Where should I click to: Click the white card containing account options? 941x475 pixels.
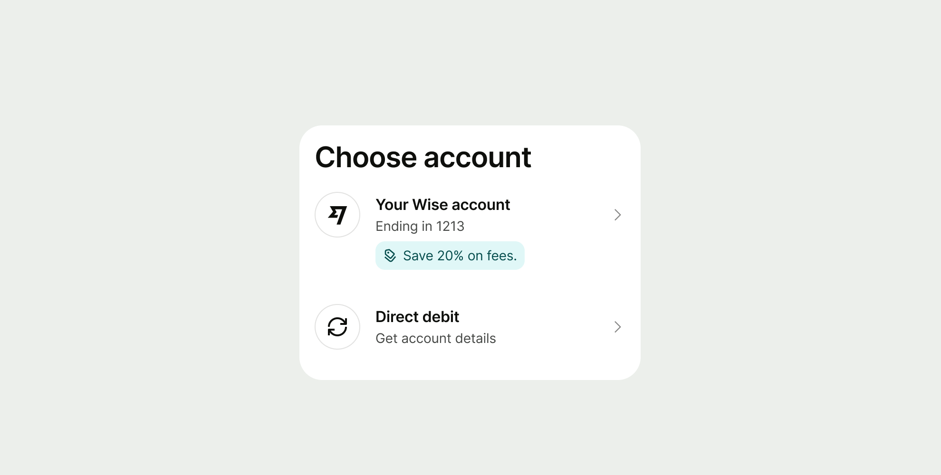click(470, 252)
